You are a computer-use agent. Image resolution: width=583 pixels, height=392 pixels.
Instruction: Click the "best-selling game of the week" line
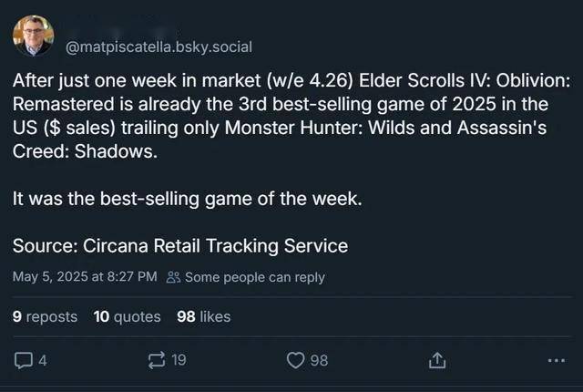tap(187, 199)
